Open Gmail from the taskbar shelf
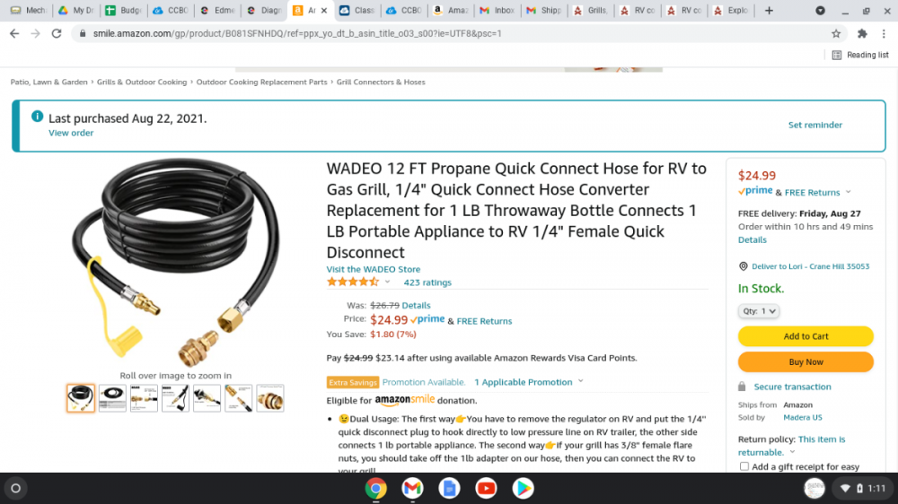The width and height of the screenshot is (898, 504). pos(412,489)
